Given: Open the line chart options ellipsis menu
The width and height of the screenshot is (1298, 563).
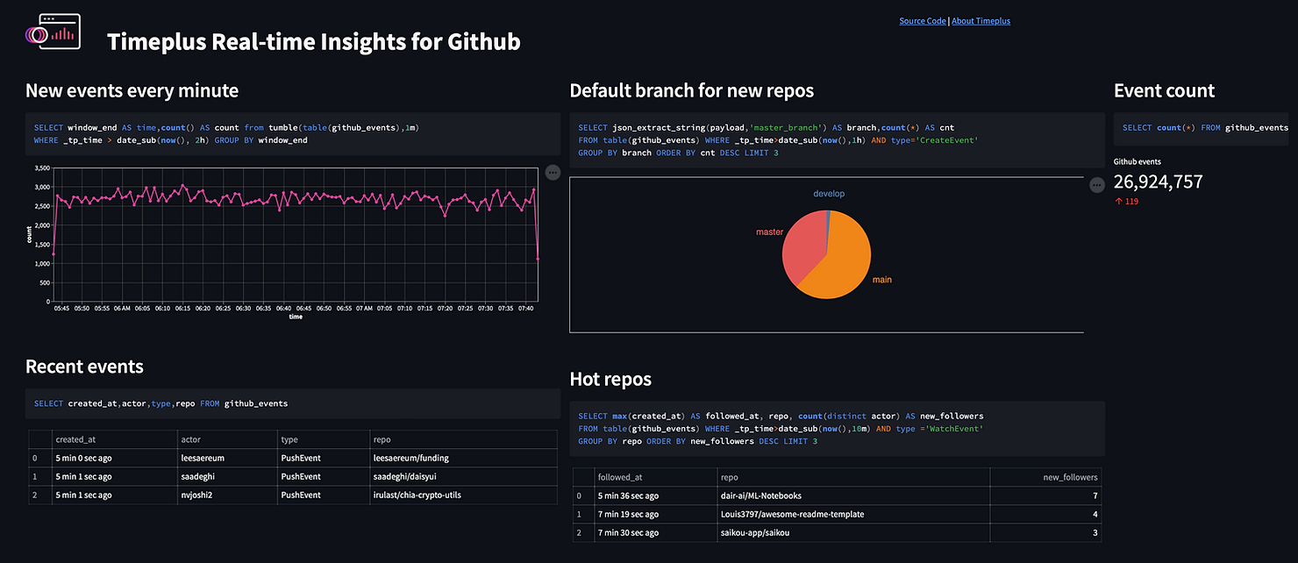Looking at the screenshot, I should coord(553,172).
